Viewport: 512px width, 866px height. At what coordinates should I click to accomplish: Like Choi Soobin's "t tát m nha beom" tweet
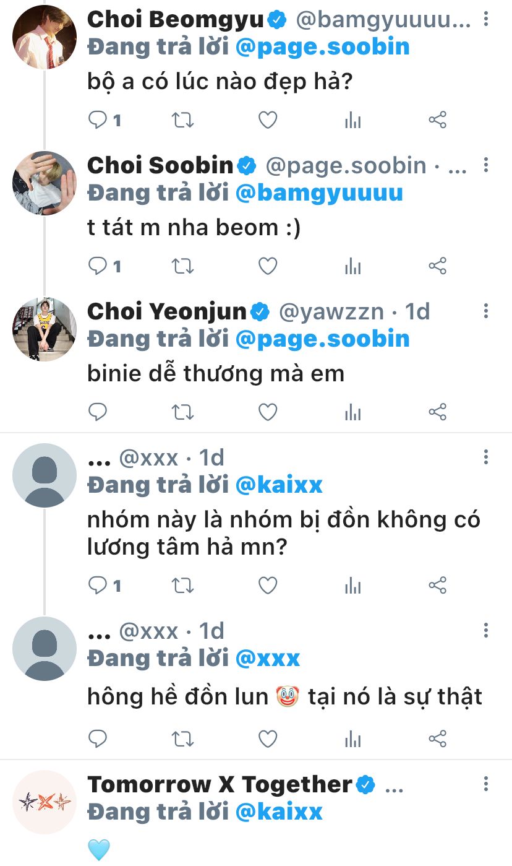[x=267, y=266]
